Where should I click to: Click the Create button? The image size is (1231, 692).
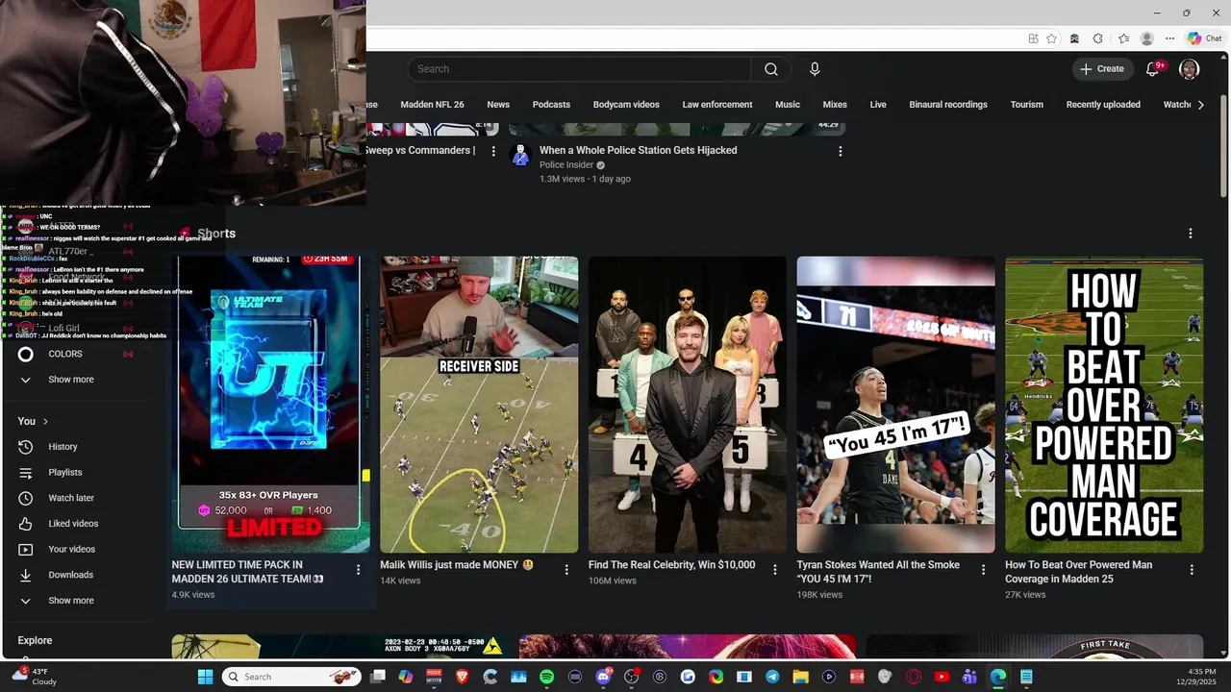coord(1102,69)
